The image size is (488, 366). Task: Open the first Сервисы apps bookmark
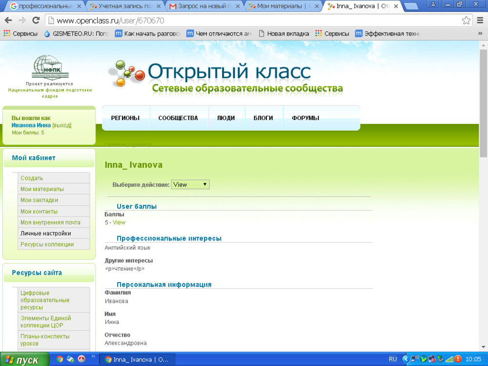coord(20,34)
